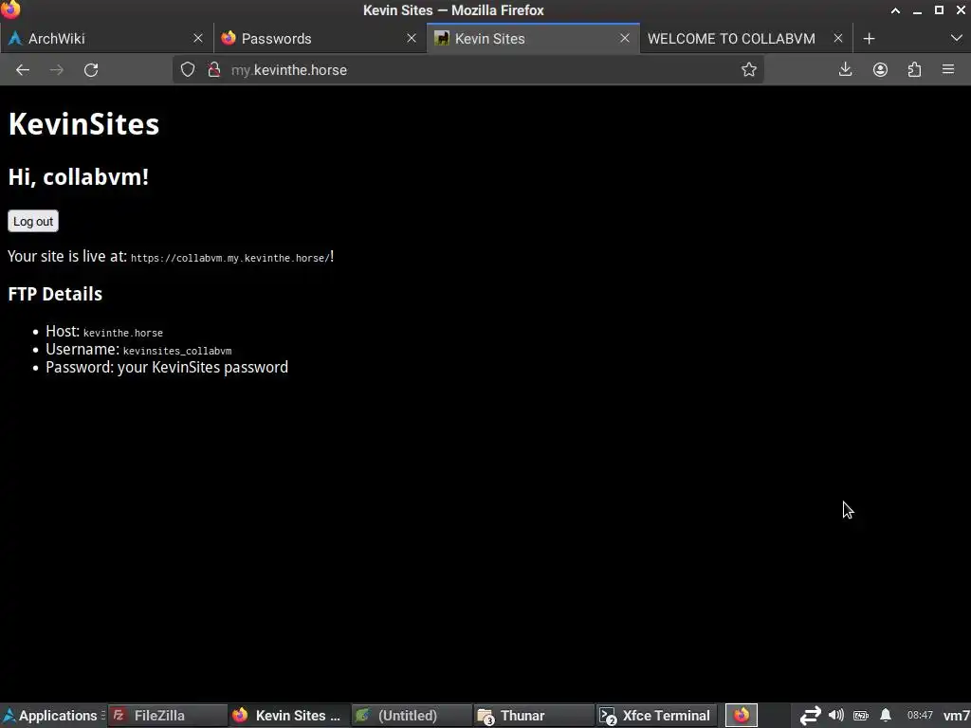Click the KevinSites page heading
Screen dimensions: 971x728
tap(83, 124)
